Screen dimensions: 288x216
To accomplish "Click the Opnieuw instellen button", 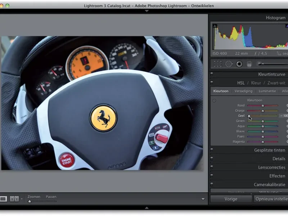I will pos(271,199).
